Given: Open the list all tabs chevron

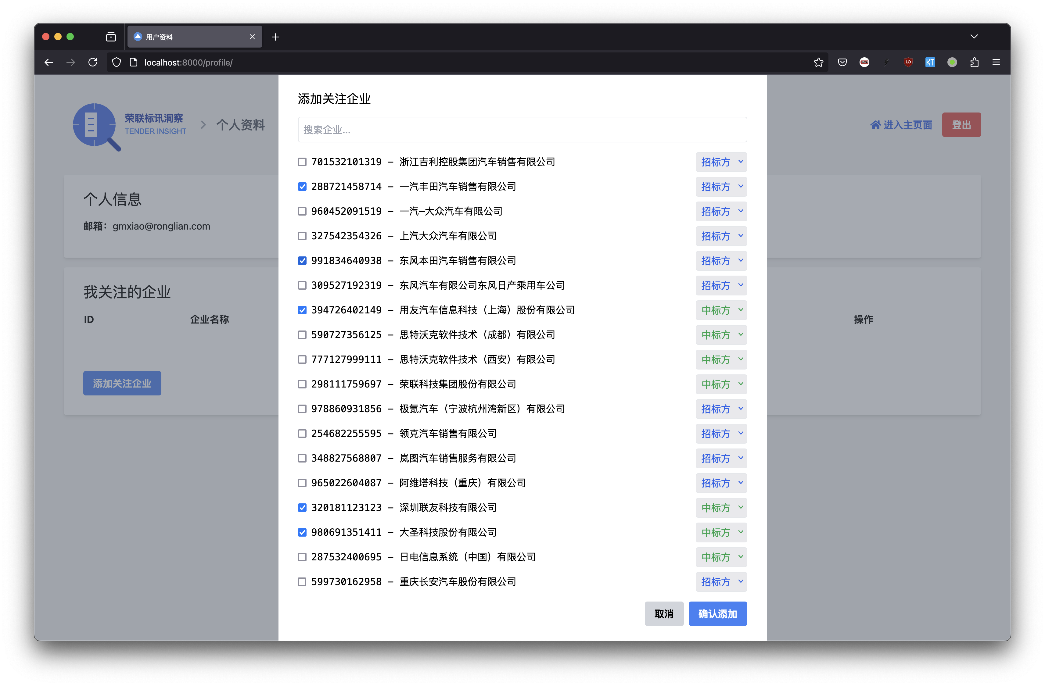Looking at the screenshot, I should [x=974, y=36].
